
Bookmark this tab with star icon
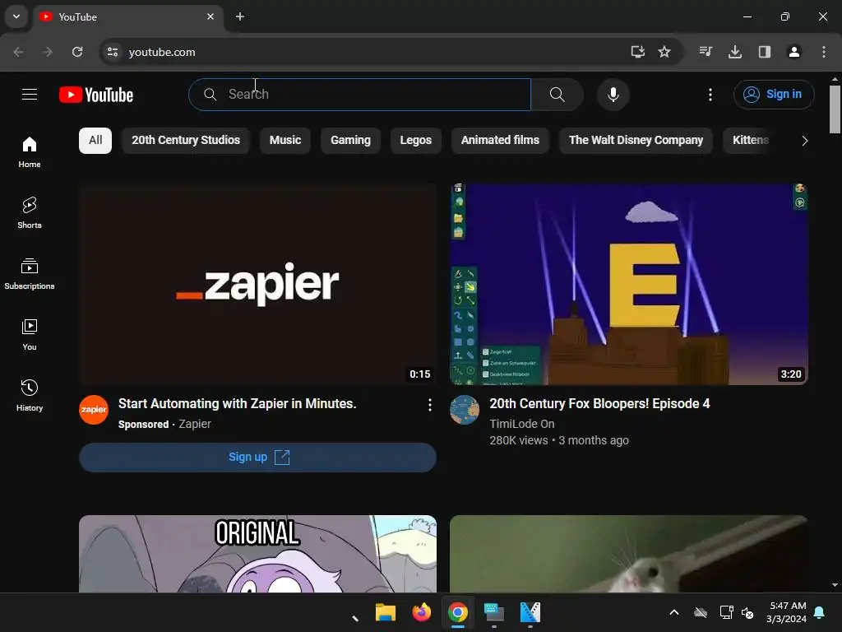pyautogui.click(x=664, y=52)
